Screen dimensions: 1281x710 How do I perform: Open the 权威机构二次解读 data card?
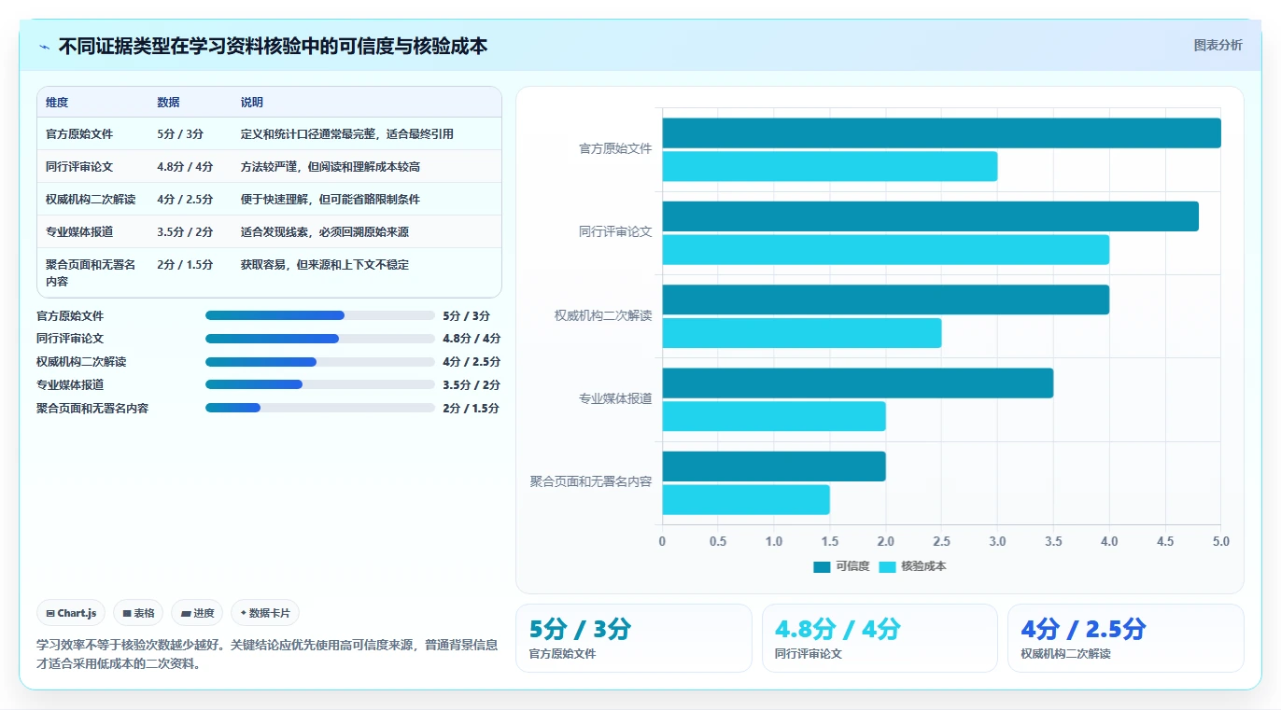(x=1126, y=638)
